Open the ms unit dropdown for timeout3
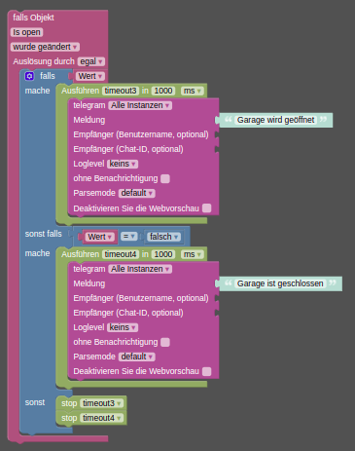Viewport: 355px width, 451px height. pos(193,91)
